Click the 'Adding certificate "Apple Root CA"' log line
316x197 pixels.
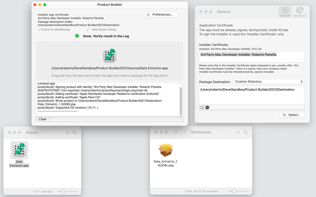[x=69, y=97]
